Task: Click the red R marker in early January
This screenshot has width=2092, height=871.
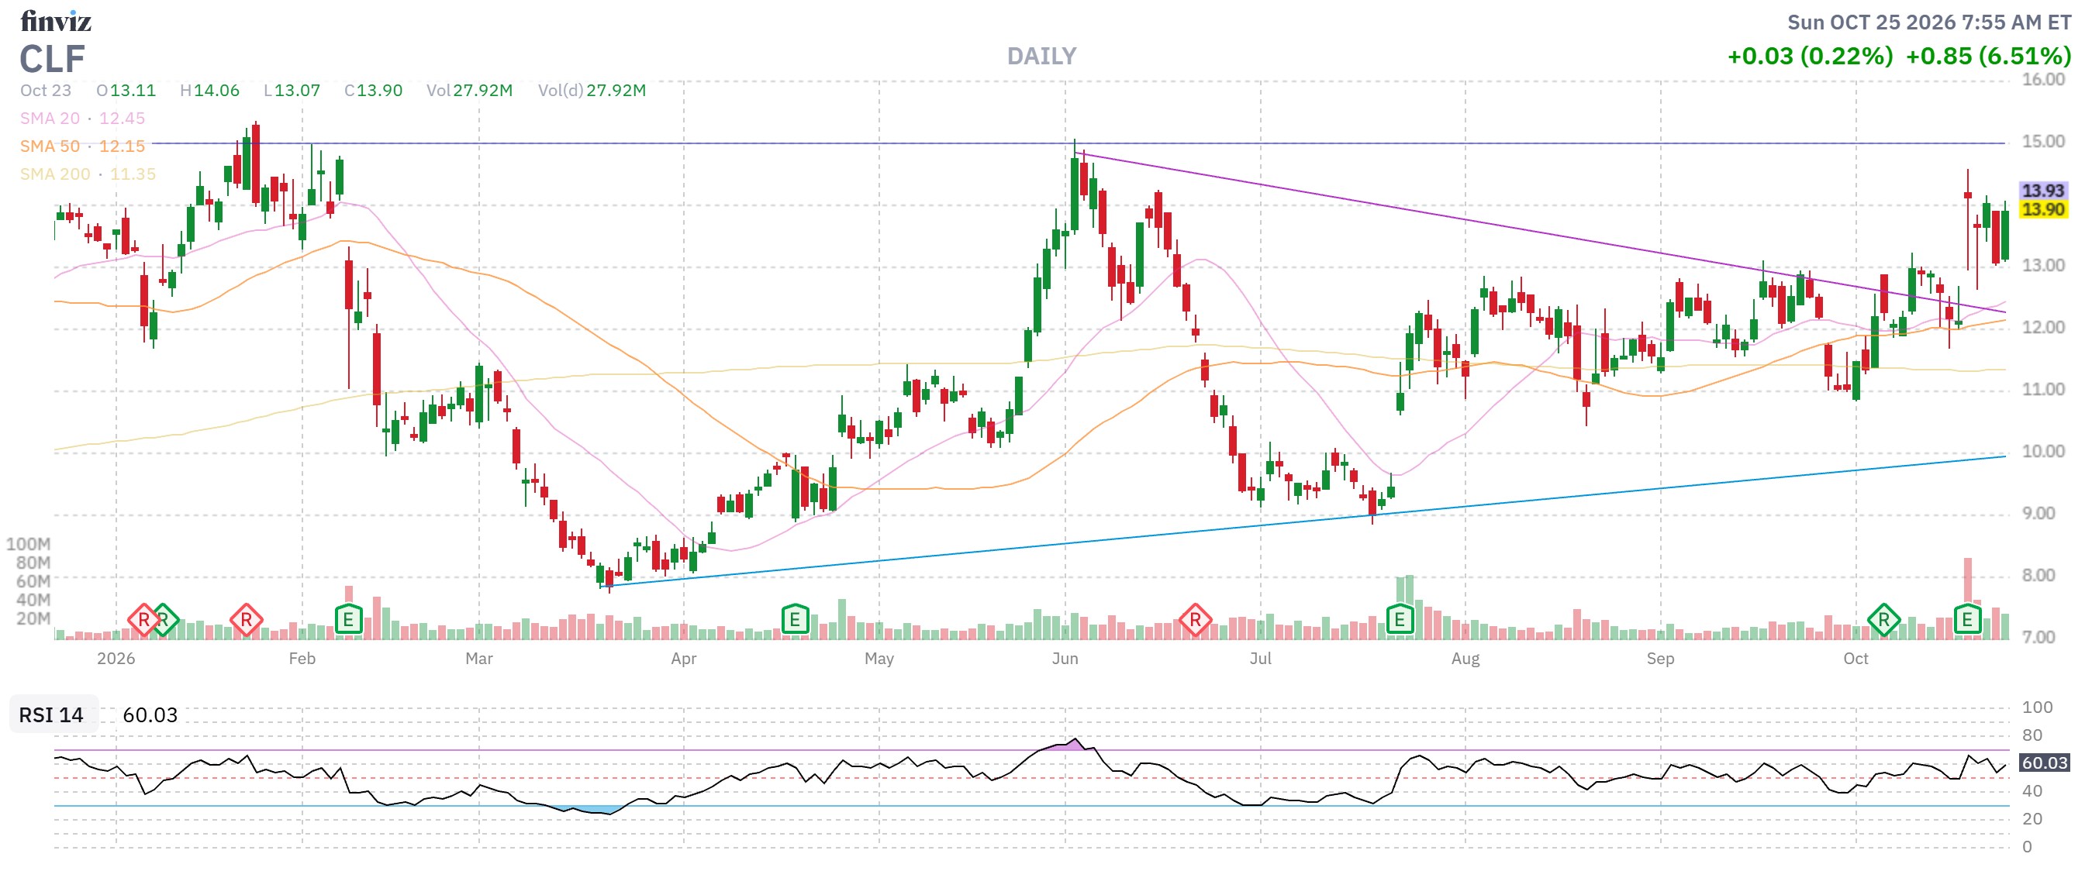Action: [143, 620]
